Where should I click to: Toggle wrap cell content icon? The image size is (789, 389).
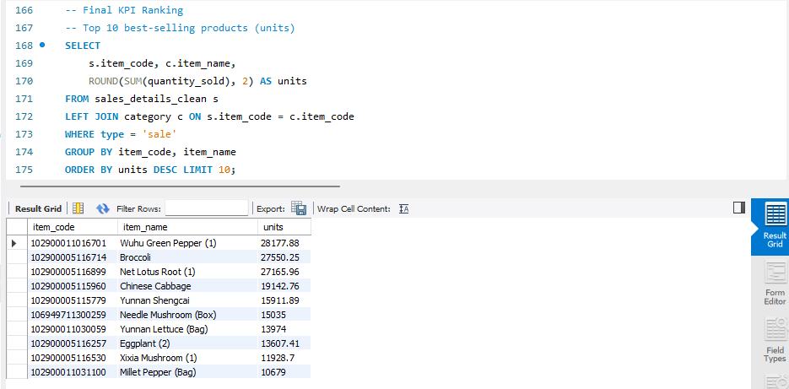click(403, 208)
